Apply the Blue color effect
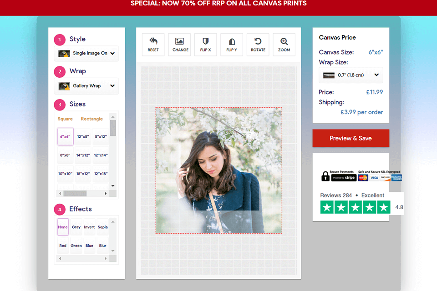 click(89, 246)
